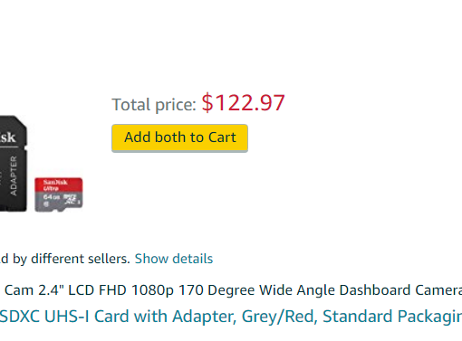Select the black SD adapter image

click(14, 163)
